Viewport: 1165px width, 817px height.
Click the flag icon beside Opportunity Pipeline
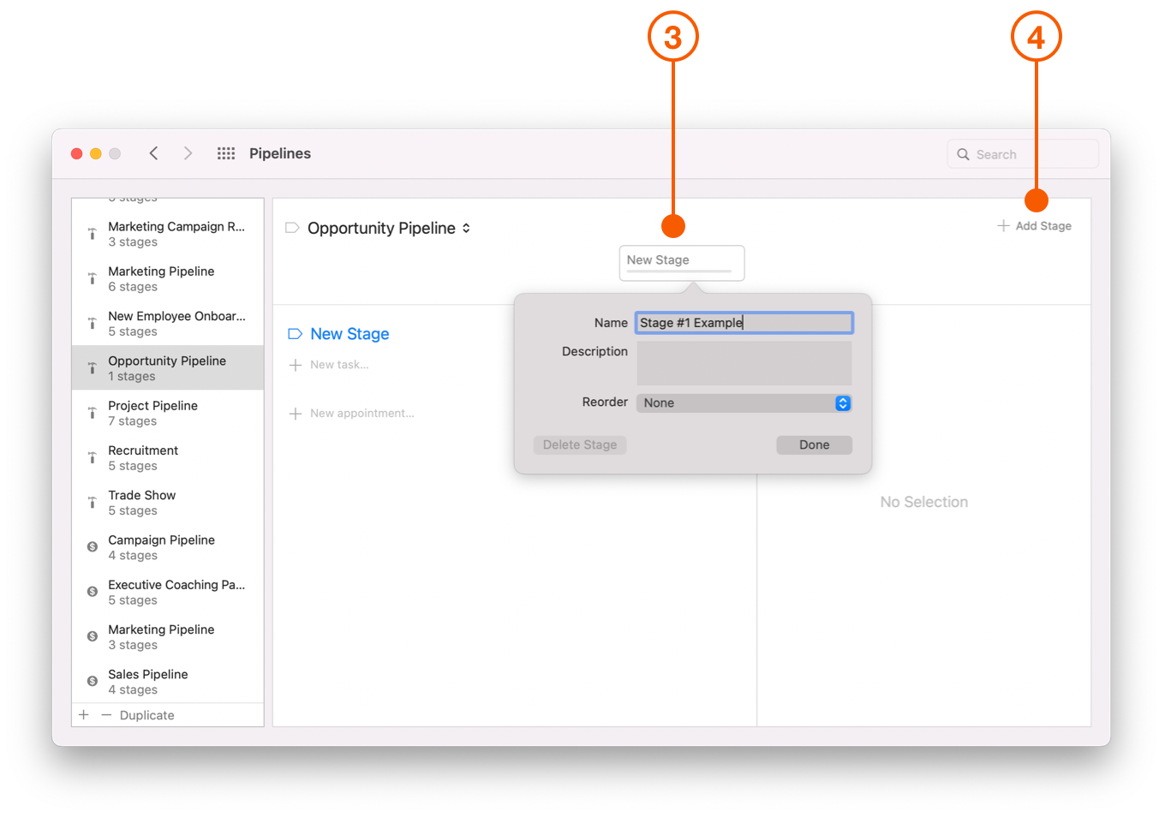292,228
